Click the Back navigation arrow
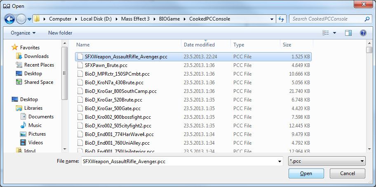Viewport: 376px width, 187px height. (x=9, y=19)
